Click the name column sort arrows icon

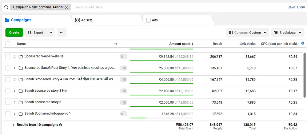tap(116, 44)
